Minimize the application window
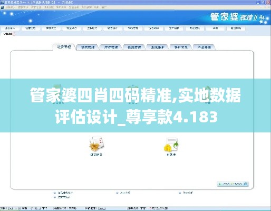Image resolution: width=271 pixels, height=211 pixels. click(x=258, y=3)
